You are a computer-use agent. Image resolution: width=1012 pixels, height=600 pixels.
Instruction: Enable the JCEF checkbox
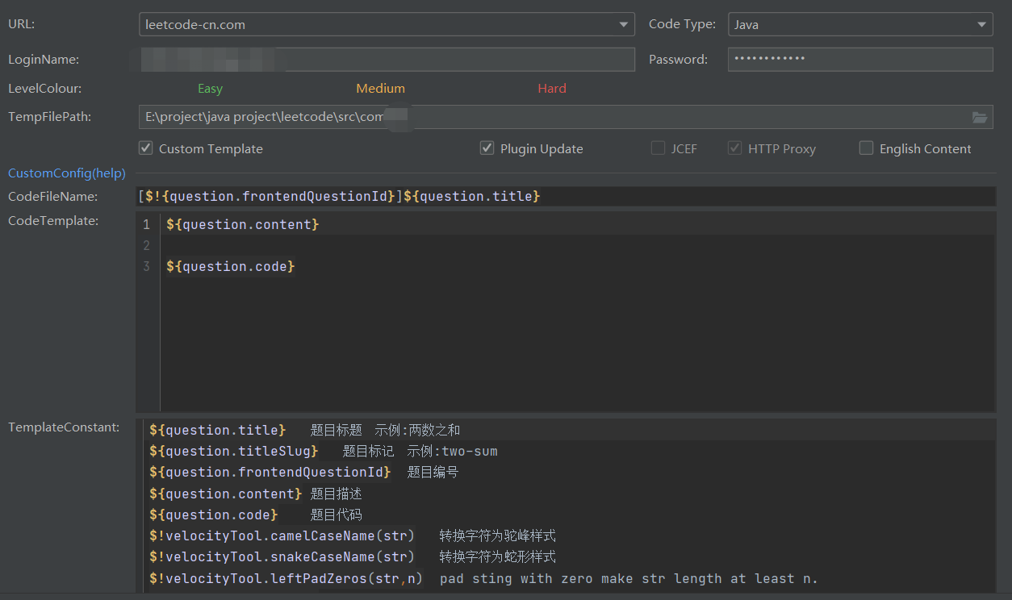coord(657,148)
